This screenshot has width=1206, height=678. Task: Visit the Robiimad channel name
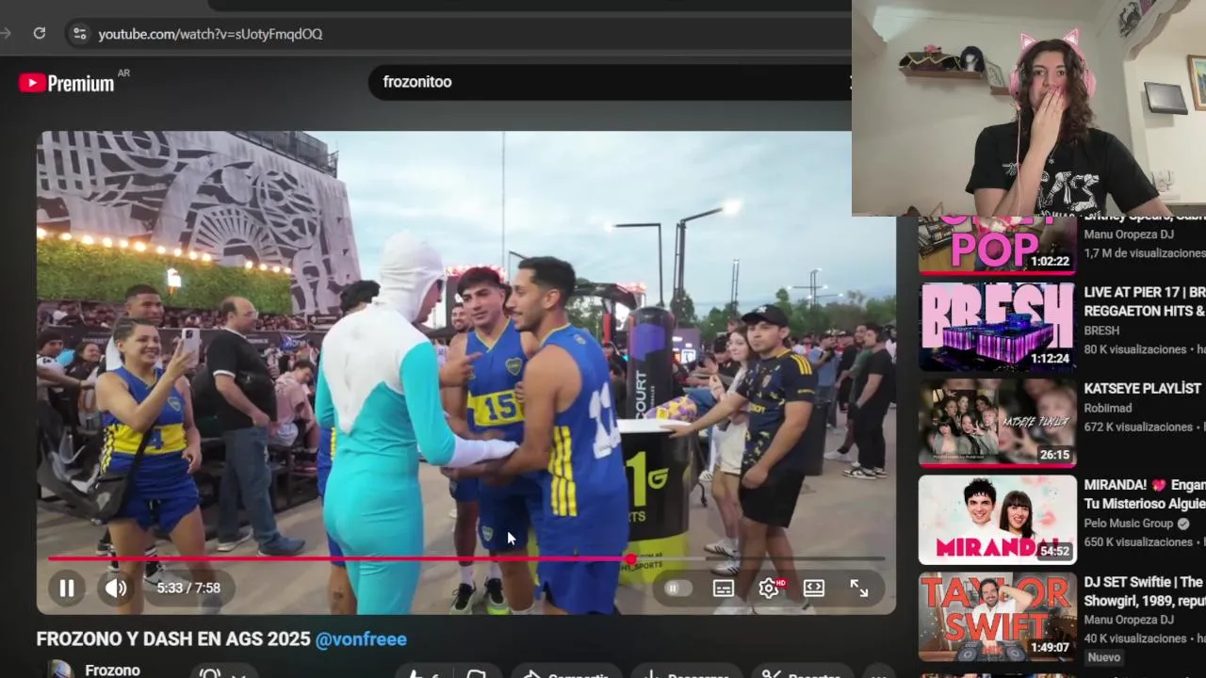pyautogui.click(x=1107, y=408)
